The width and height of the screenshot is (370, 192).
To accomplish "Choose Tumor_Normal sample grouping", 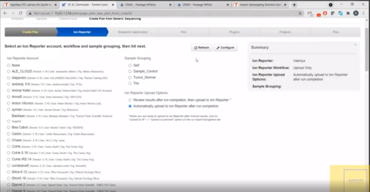I will click(130, 77).
